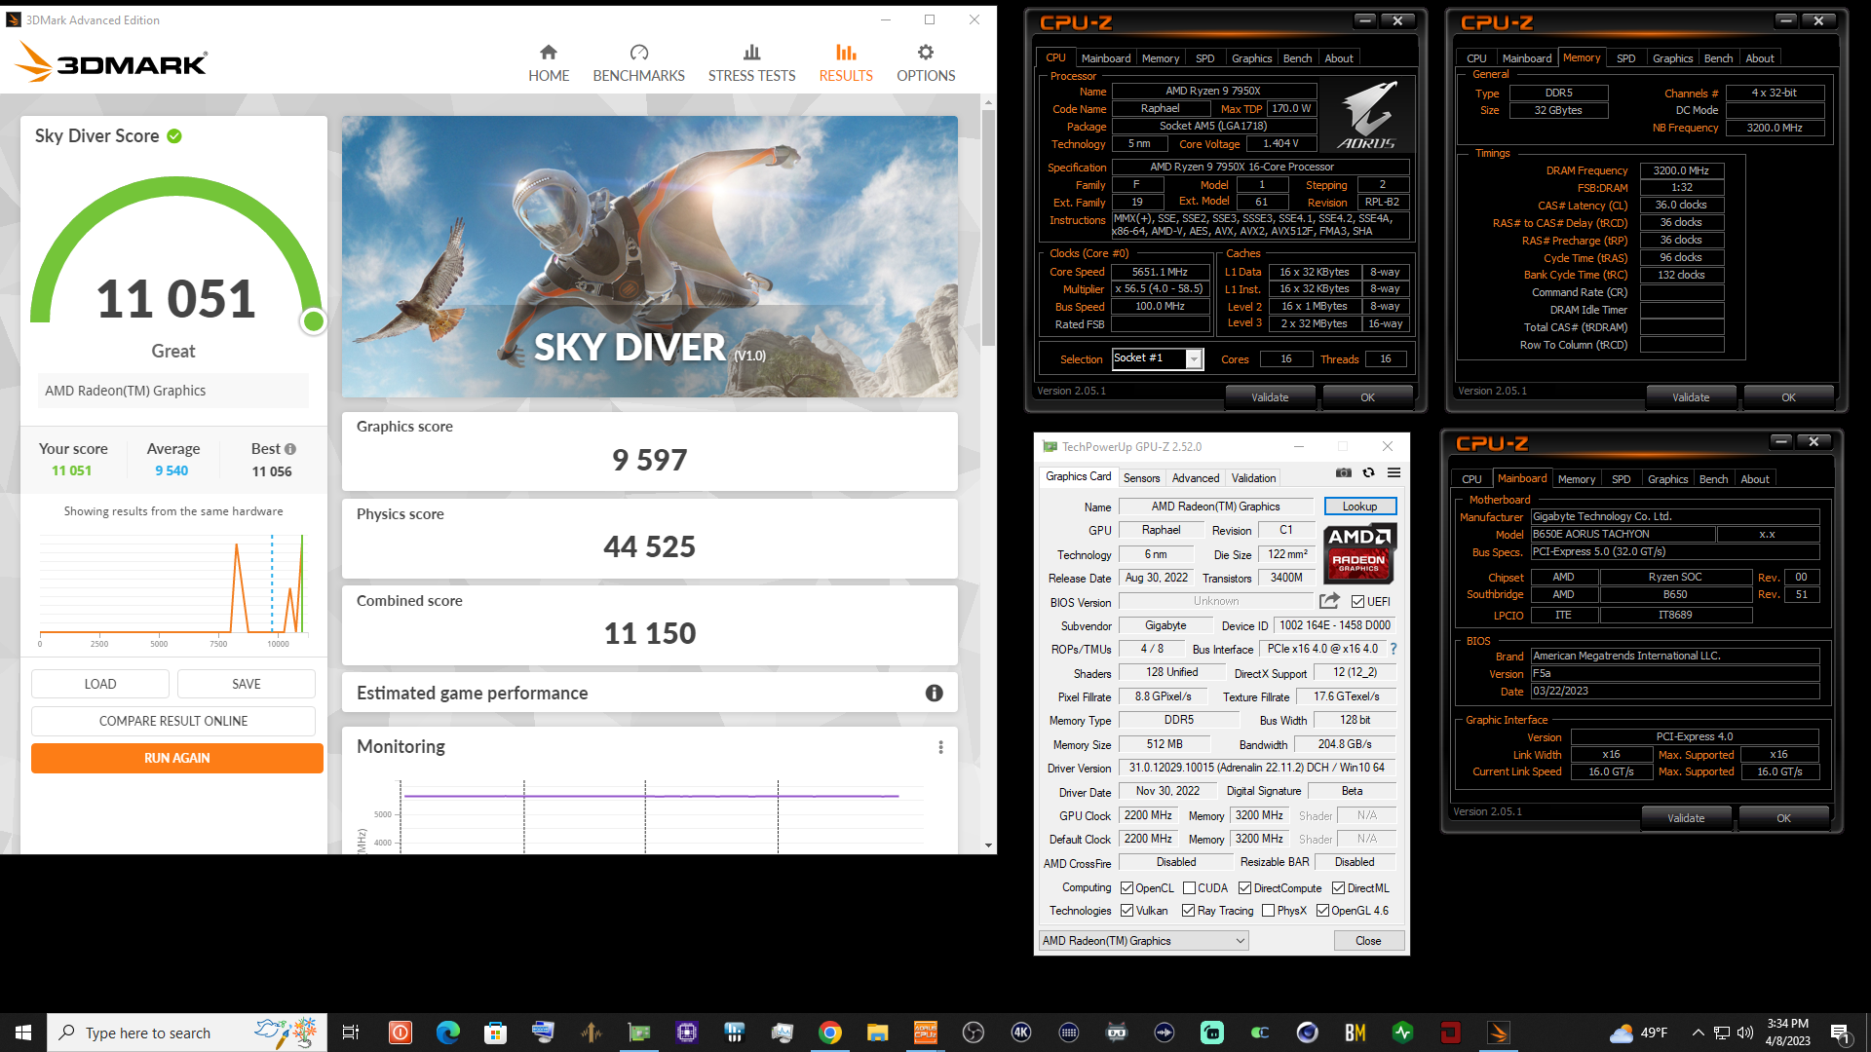Screen dimensions: 1871x1052
Task: Open OBS Studio from the taskbar
Action: point(974,1033)
